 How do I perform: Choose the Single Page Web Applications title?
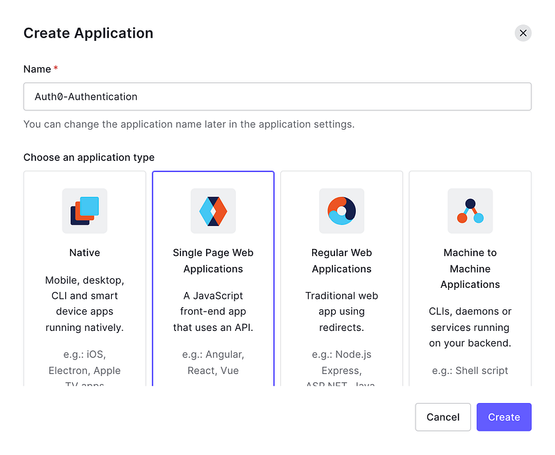213,261
